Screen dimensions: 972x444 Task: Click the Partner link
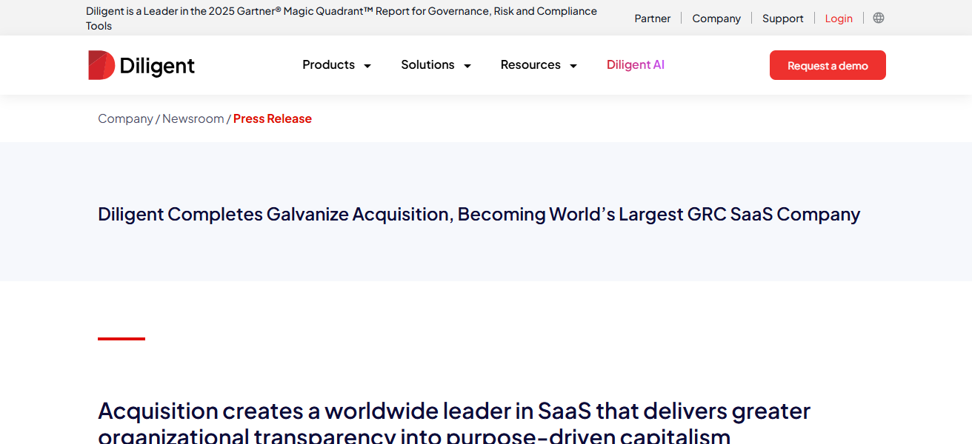pos(652,18)
